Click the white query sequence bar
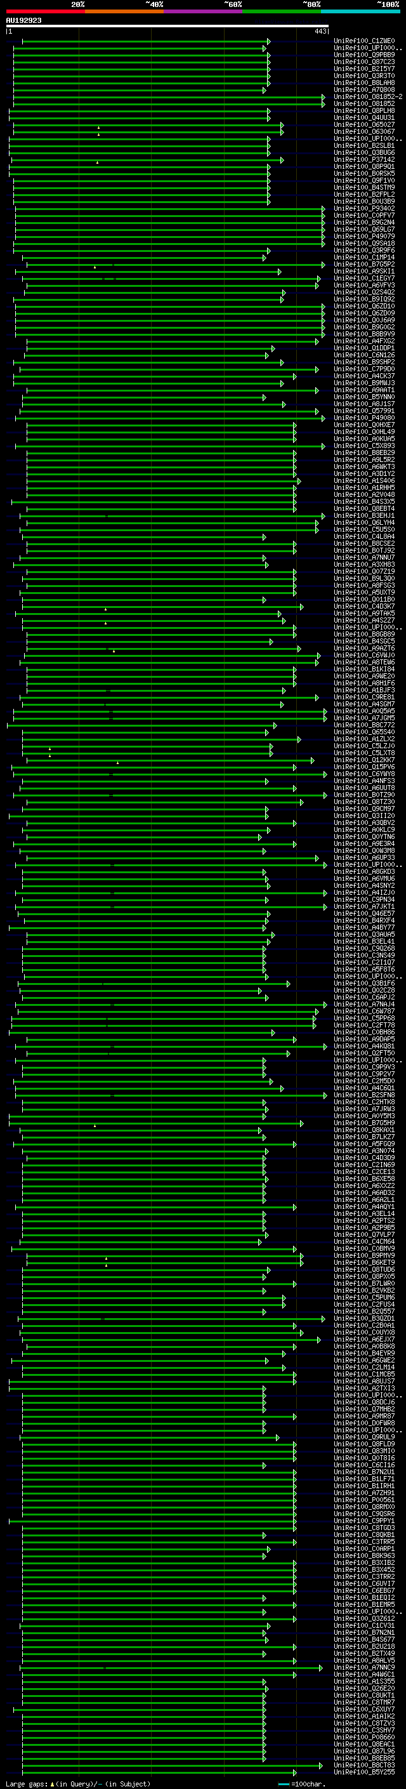406x1789 pixels. tap(167, 27)
